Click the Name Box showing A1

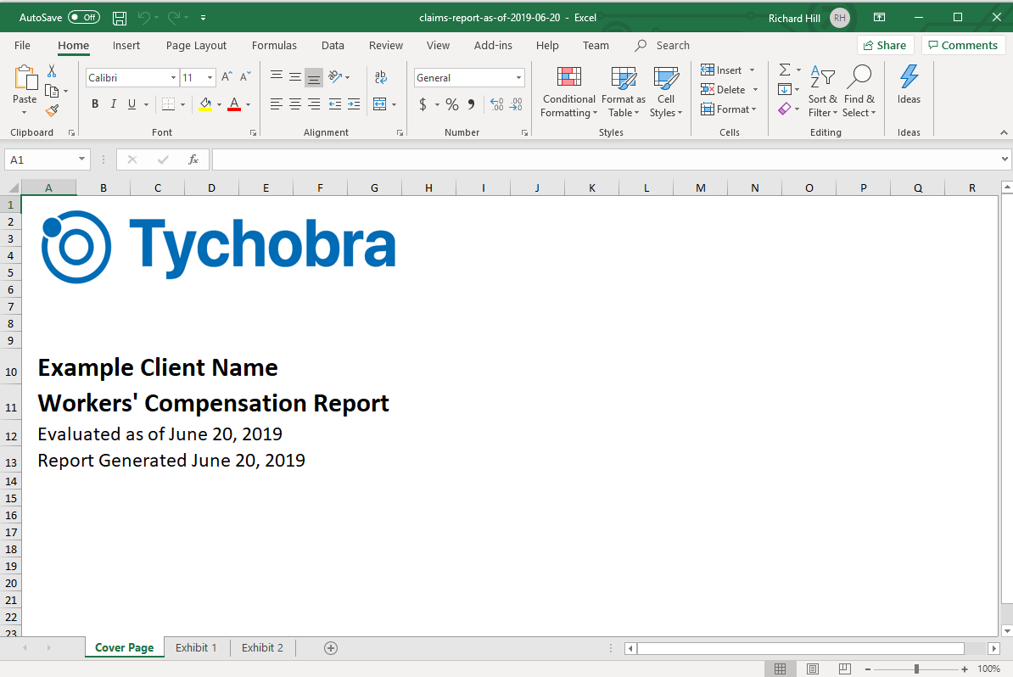click(x=42, y=159)
